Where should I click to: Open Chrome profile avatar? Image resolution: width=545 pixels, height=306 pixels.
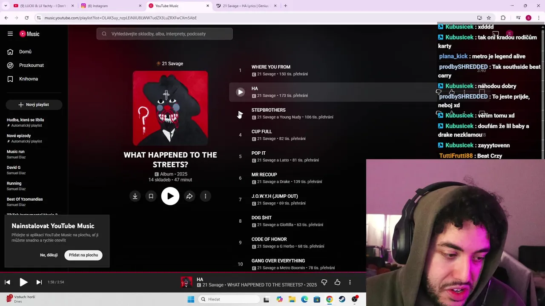528,18
